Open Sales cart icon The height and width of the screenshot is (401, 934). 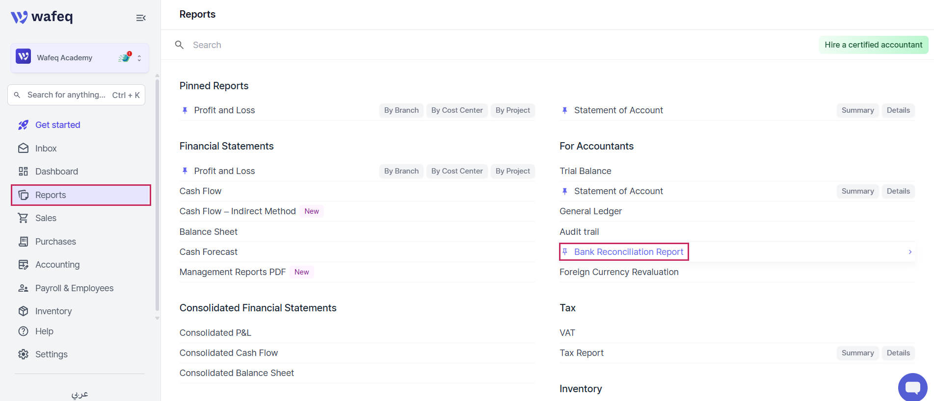click(23, 218)
